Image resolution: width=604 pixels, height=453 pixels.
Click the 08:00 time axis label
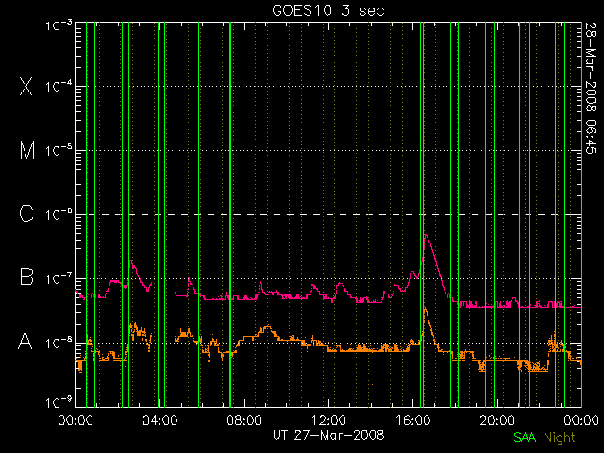click(244, 419)
